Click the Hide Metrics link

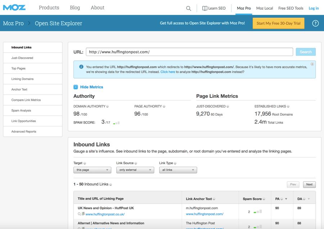point(91,87)
